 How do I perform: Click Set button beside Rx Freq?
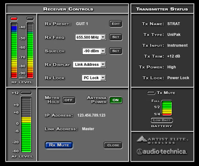[x=116, y=37]
